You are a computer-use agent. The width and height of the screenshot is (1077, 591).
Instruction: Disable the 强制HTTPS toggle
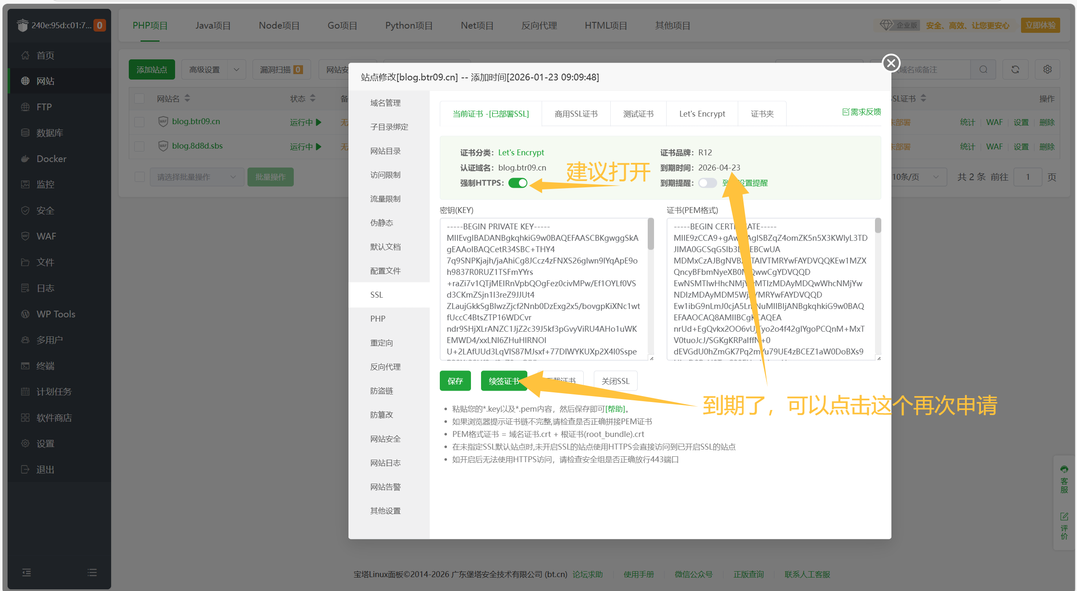tap(518, 183)
